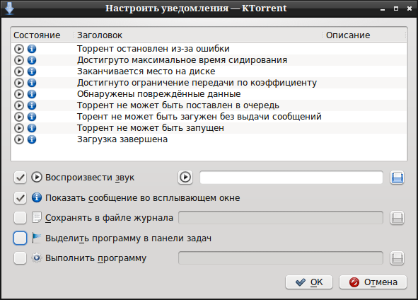Click info icon in 'Достигруто максимальное время сидирования' row

click(x=32, y=60)
